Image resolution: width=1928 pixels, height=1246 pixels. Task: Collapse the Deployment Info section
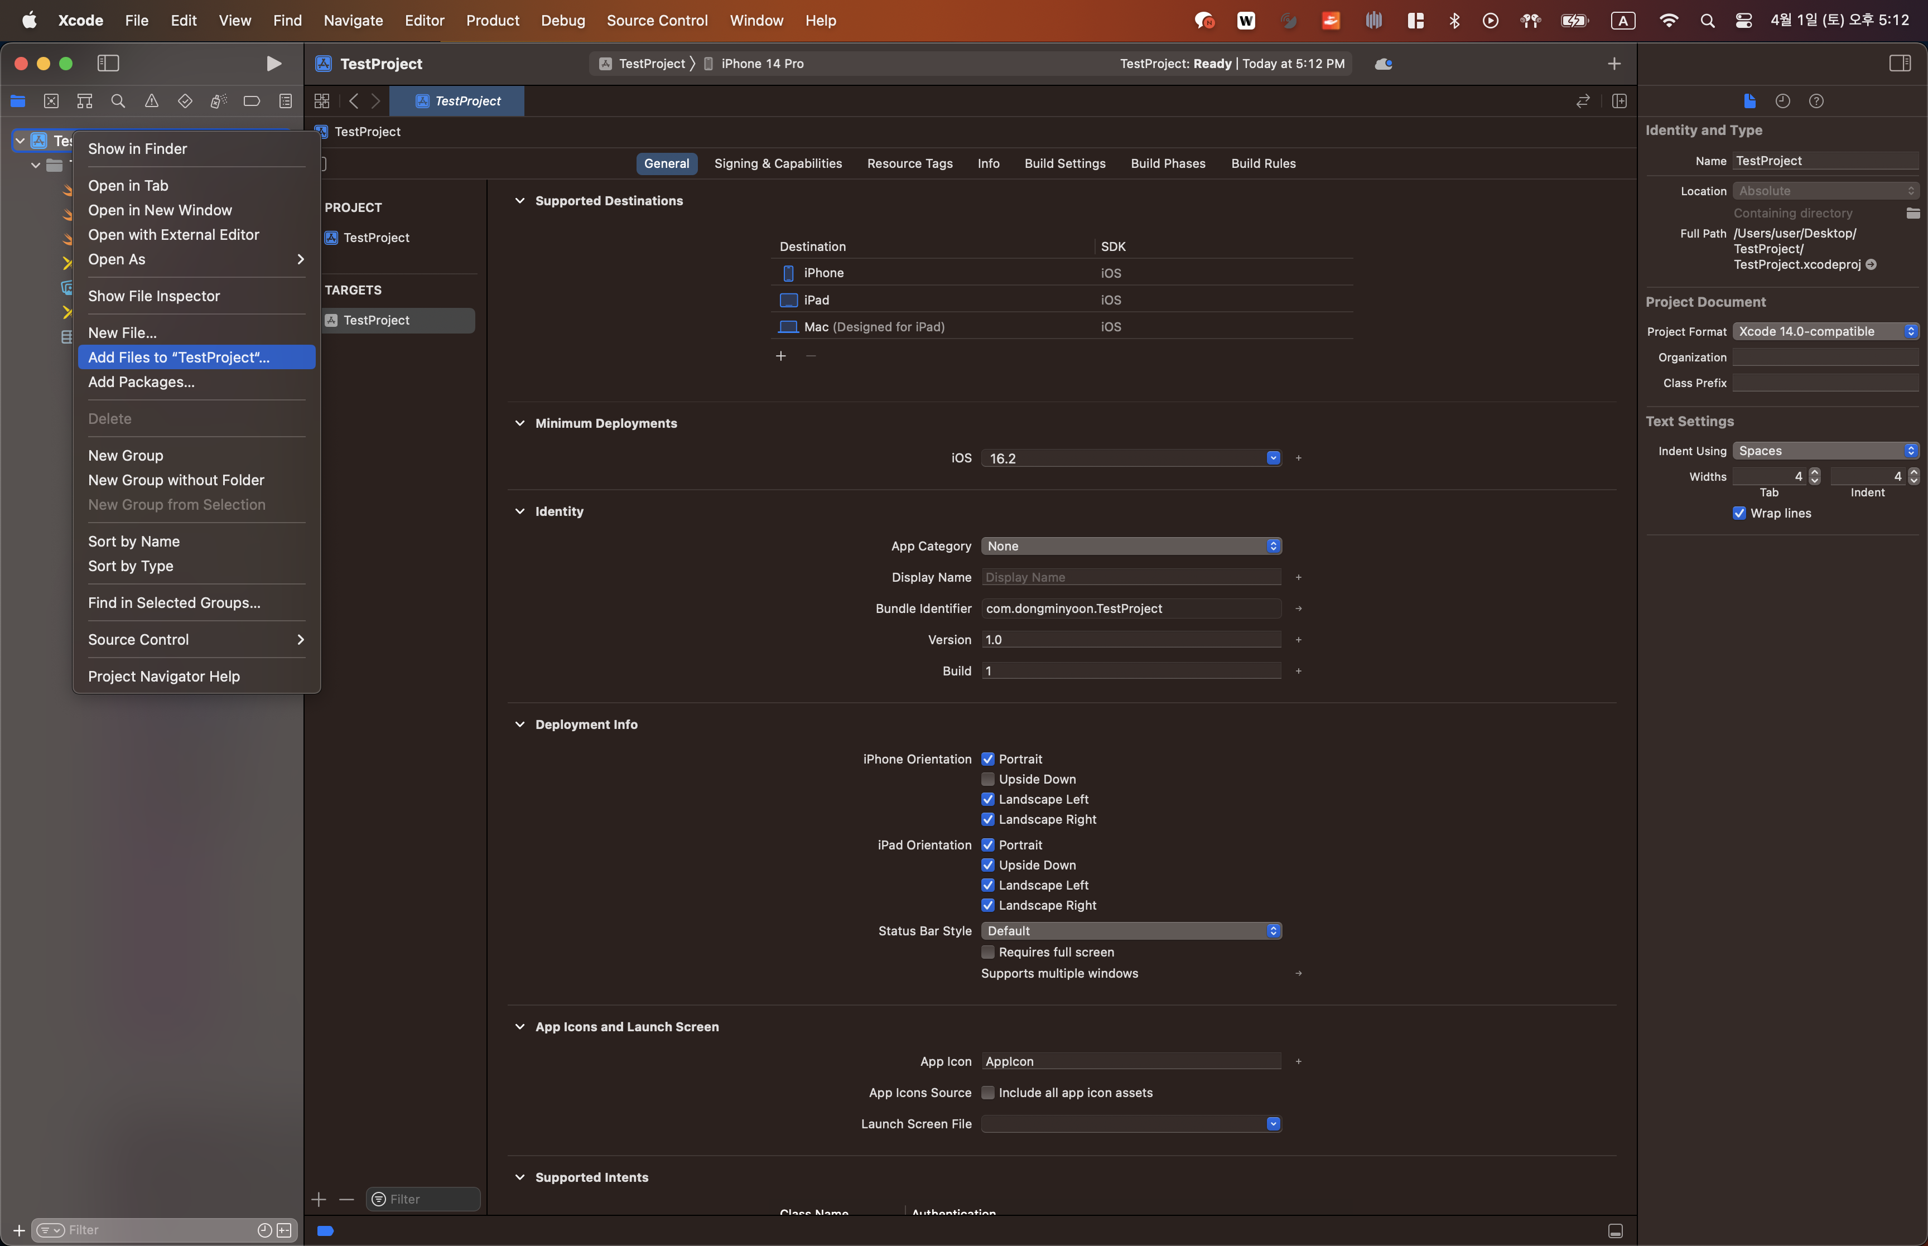tap(519, 724)
